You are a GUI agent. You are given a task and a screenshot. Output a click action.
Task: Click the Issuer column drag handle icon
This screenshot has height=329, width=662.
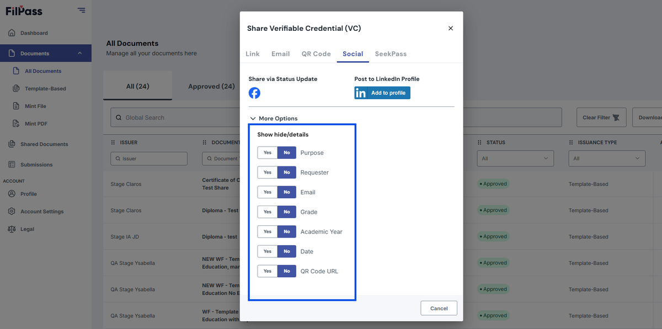tap(113, 142)
